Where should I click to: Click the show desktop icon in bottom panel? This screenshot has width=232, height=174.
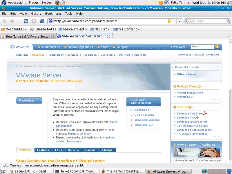(3, 171)
